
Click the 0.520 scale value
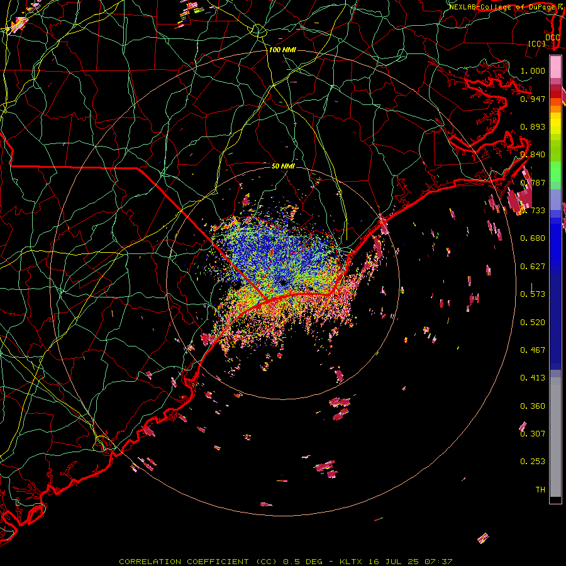[x=533, y=323]
